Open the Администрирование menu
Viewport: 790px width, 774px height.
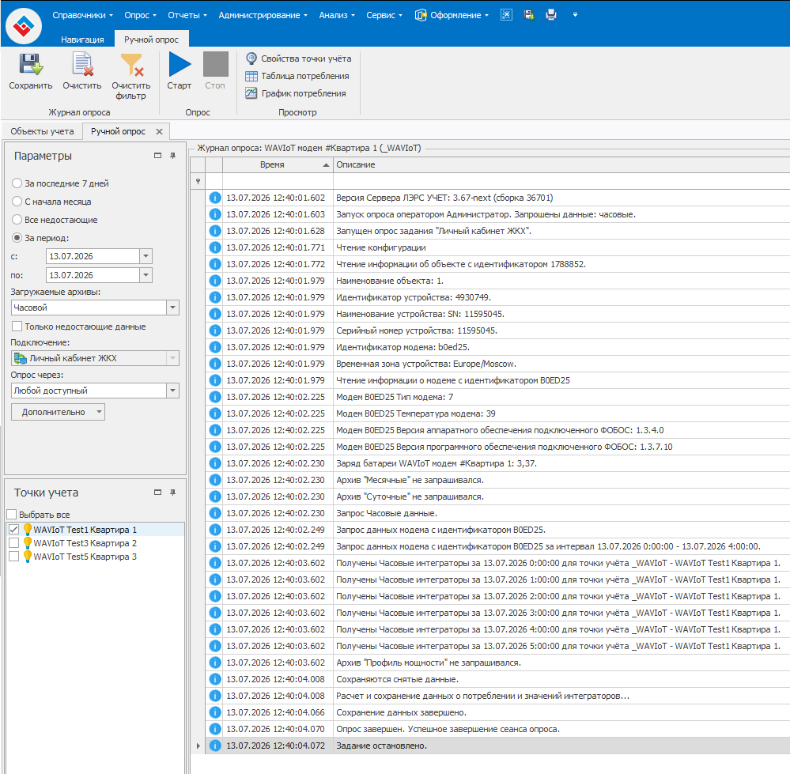click(263, 15)
